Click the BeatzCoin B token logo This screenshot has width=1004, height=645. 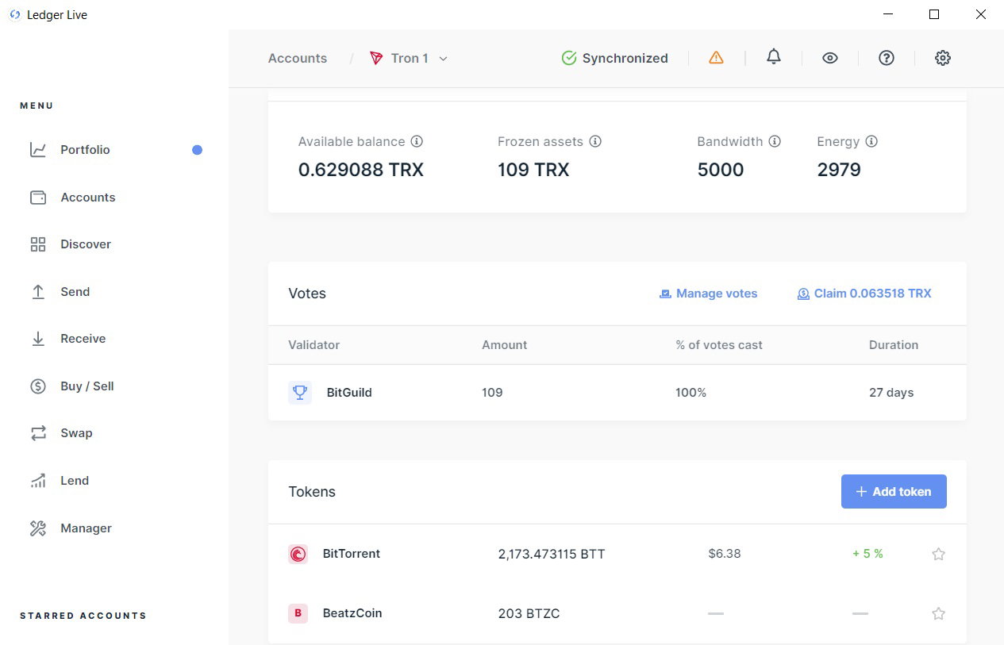click(298, 613)
